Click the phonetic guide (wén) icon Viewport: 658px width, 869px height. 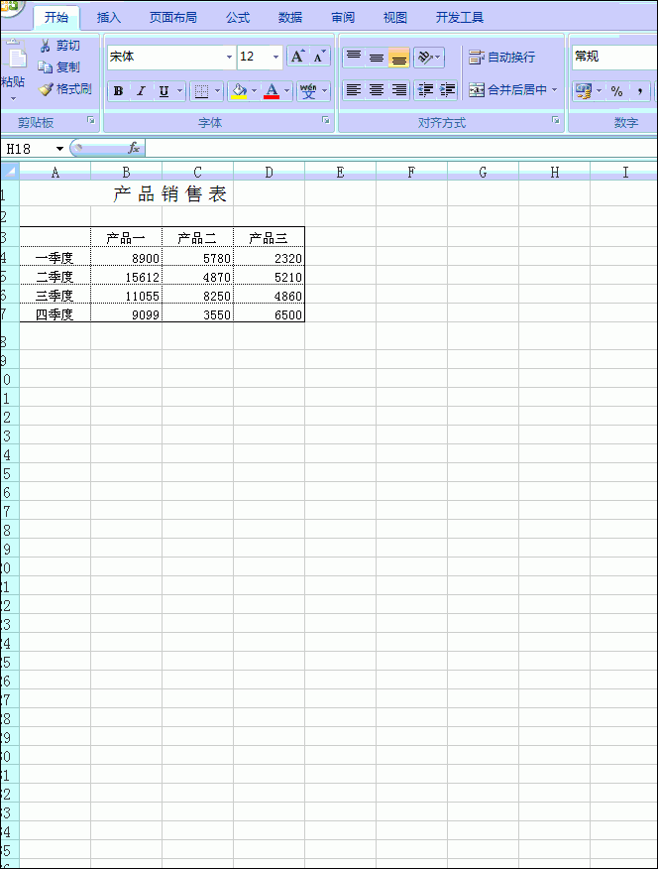(x=308, y=91)
